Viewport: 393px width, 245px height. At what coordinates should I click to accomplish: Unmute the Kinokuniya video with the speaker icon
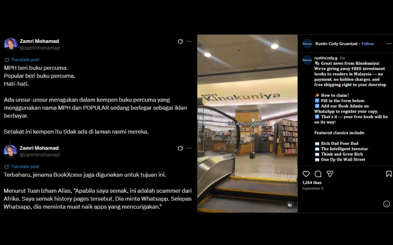click(x=290, y=205)
